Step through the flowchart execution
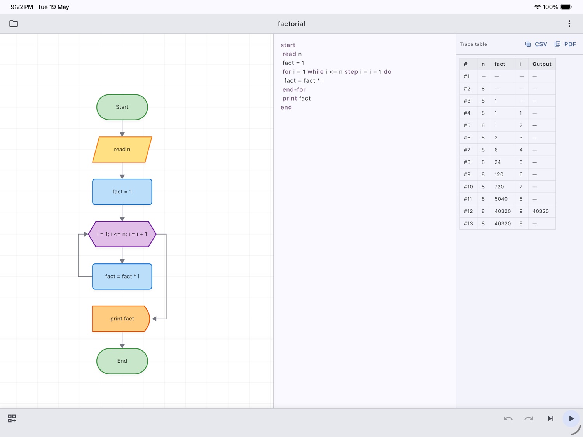 pyautogui.click(x=550, y=418)
